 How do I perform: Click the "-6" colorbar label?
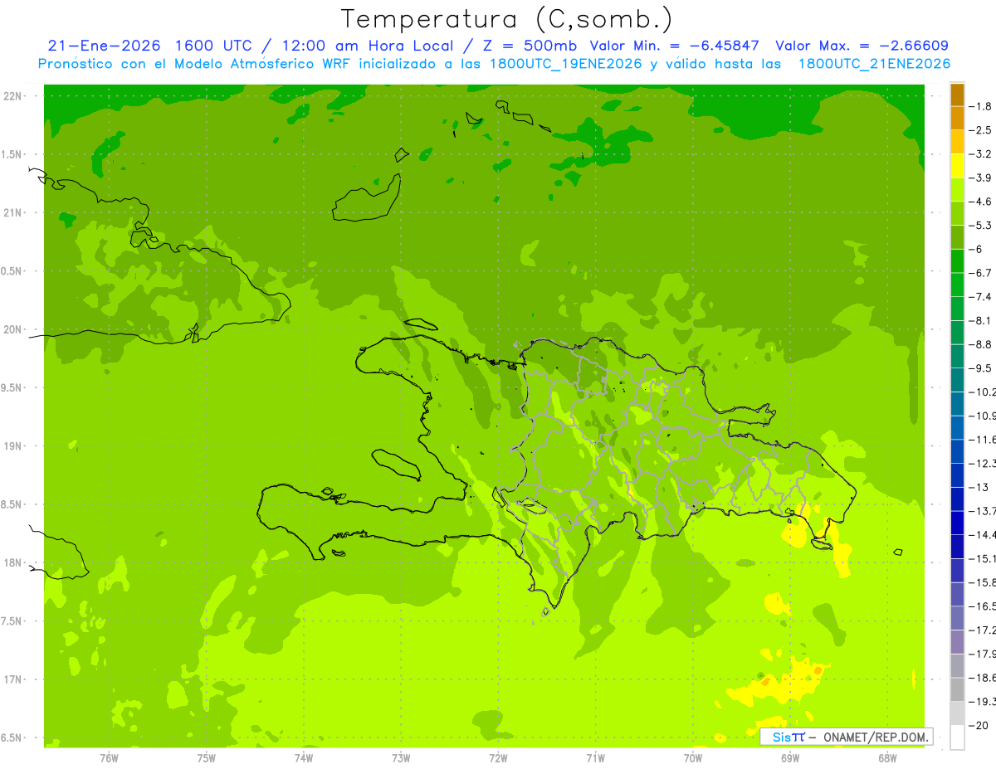point(977,249)
